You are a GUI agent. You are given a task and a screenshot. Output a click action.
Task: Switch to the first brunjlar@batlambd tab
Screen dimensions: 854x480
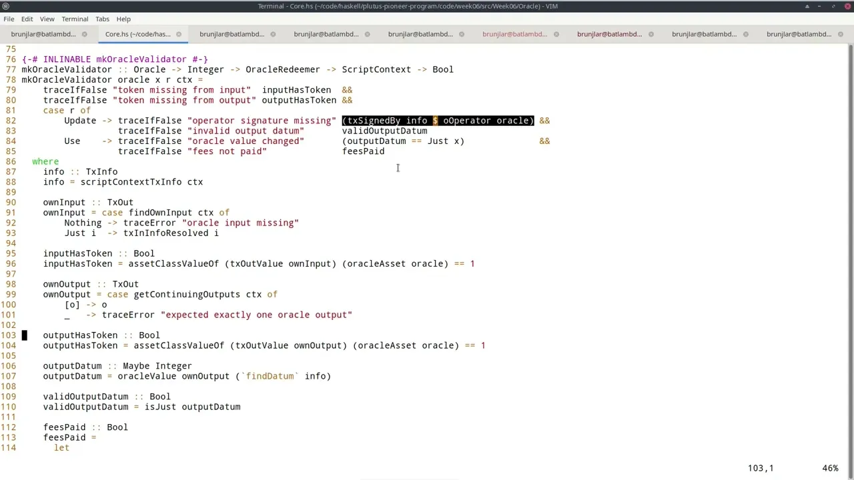43,34
